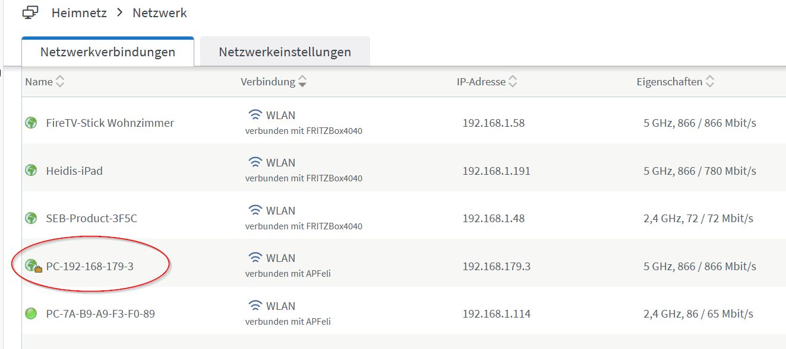Open the SEB-Product-3F5C device entry
Viewport: 786px width, 349px height.
coord(91,219)
